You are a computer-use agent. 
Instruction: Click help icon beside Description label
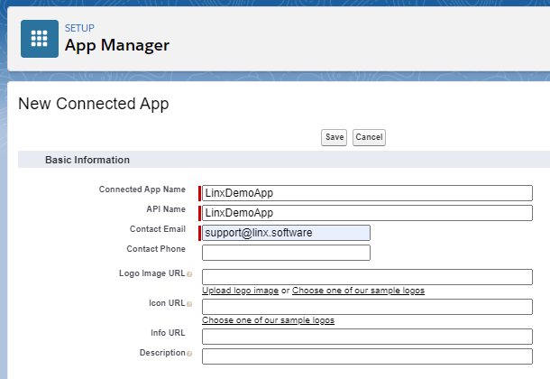(189, 354)
